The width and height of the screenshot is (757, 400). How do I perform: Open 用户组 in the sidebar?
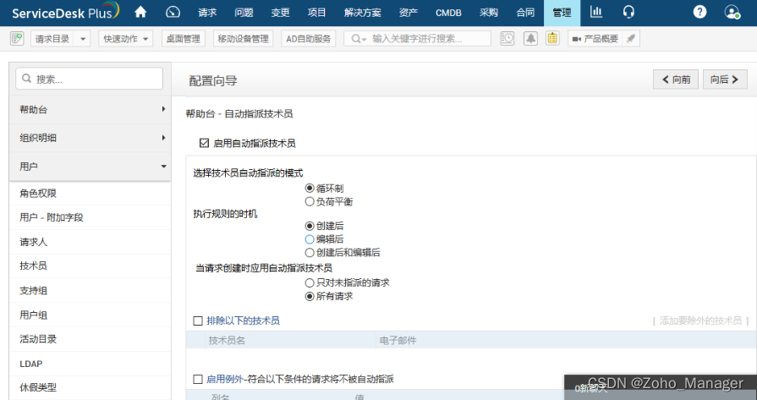tap(91, 315)
